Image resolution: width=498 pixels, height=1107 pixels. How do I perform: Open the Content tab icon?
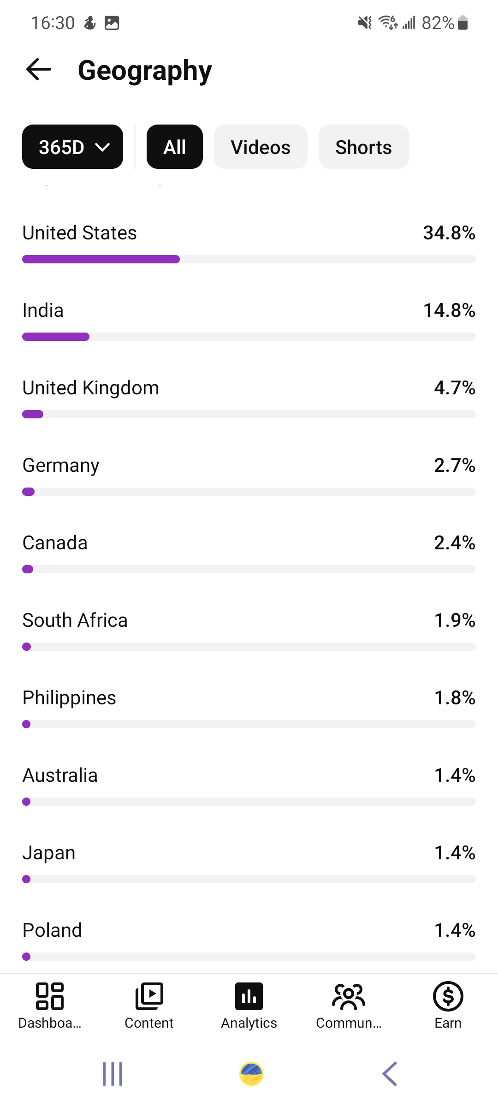[149, 996]
